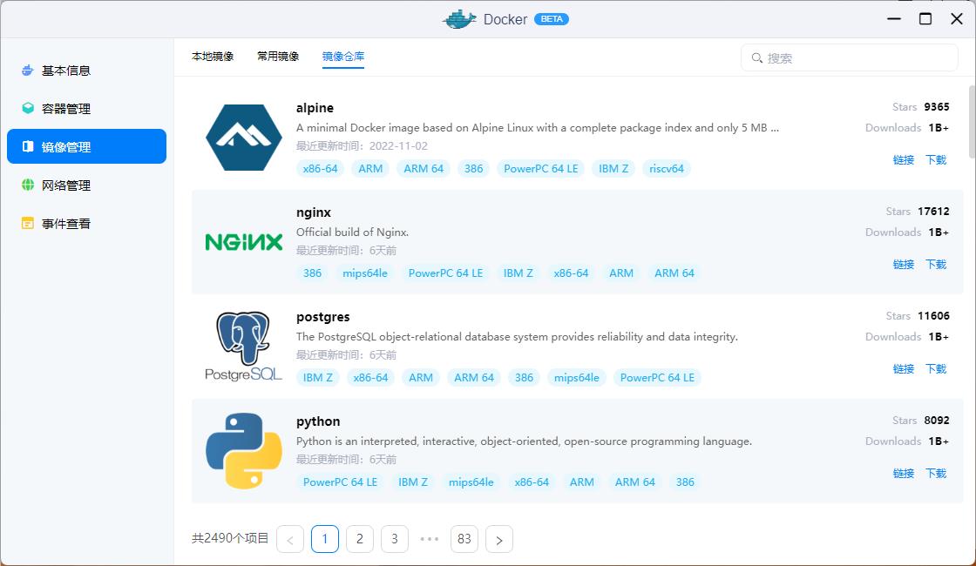Image resolution: width=976 pixels, height=566 pixels.
Task: Click the search magnifier icon
Action: pyautogui.click(x=756, y=58)
